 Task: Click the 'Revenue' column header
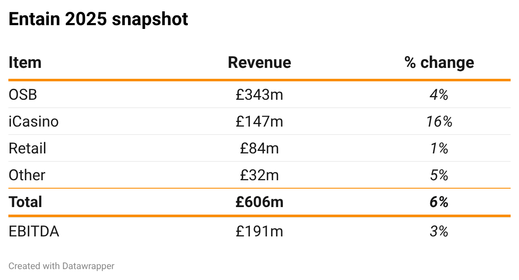click(x=259, y=62)
